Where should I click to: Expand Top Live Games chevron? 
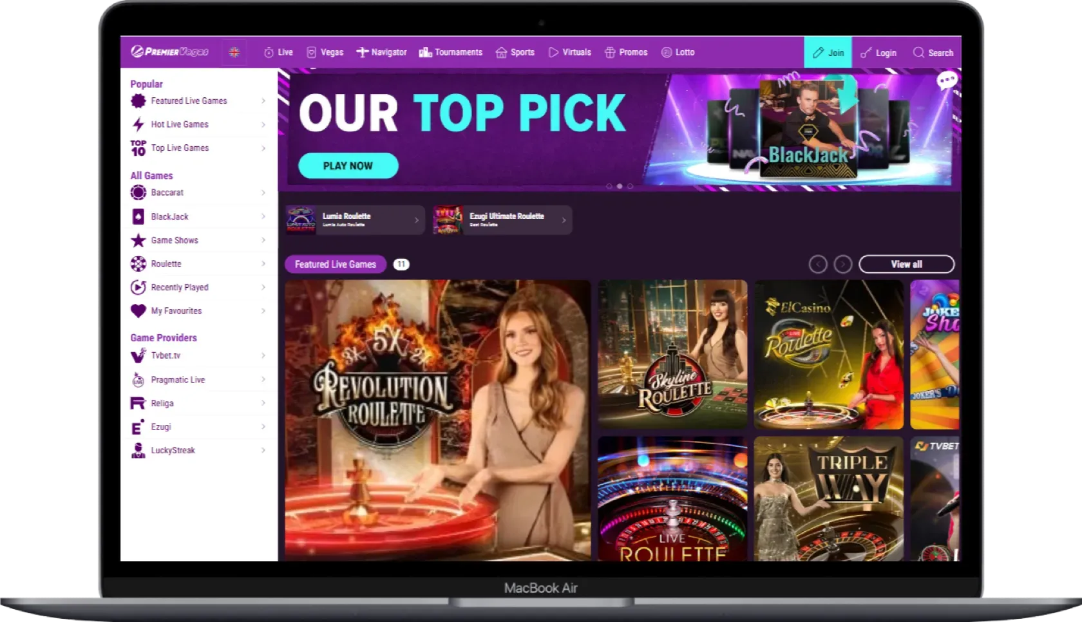(x=263, y=148)
